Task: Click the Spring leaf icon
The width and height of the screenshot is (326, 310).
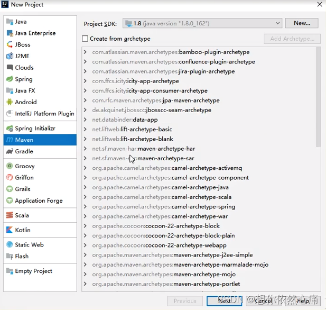Action: click(x=10, y=79)
